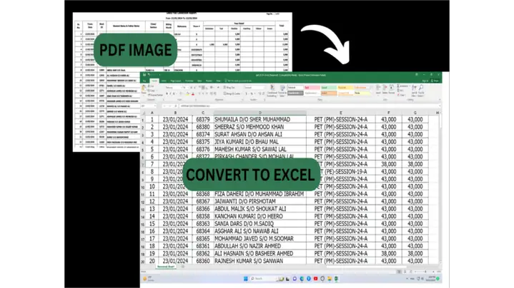Image resolution: width=514 pixels, height=288 pixels.
Task: Select cell SANIA DARS D/O M.SADIQ
Action: [x=260, y=224]
